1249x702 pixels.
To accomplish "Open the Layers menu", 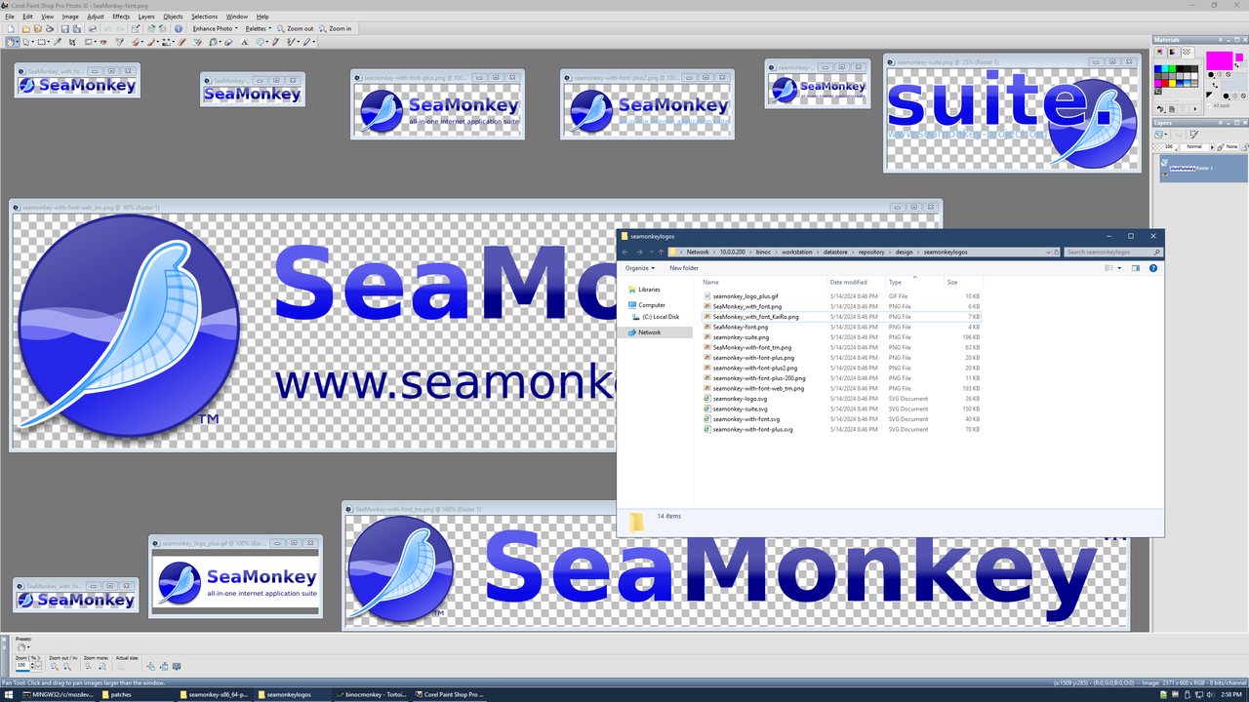I will pos(146,17).
